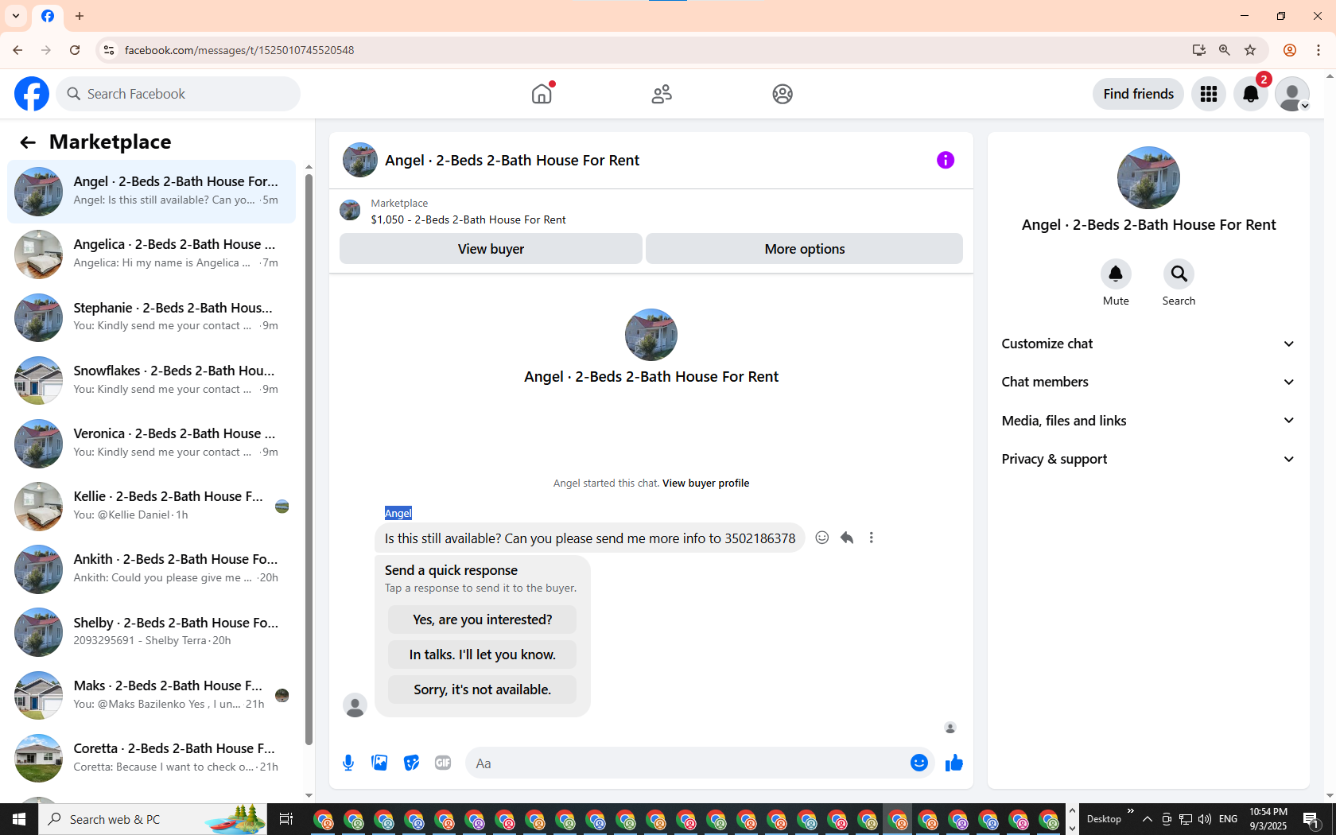Screen dimensions: 1336x835
Task: Open Coretta conversation in the list
Action: [151, 759]
